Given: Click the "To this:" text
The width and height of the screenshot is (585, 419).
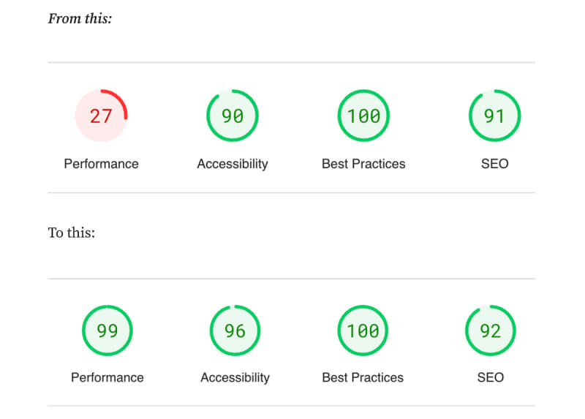Looking at the screenshot, I should pos(72,233).
